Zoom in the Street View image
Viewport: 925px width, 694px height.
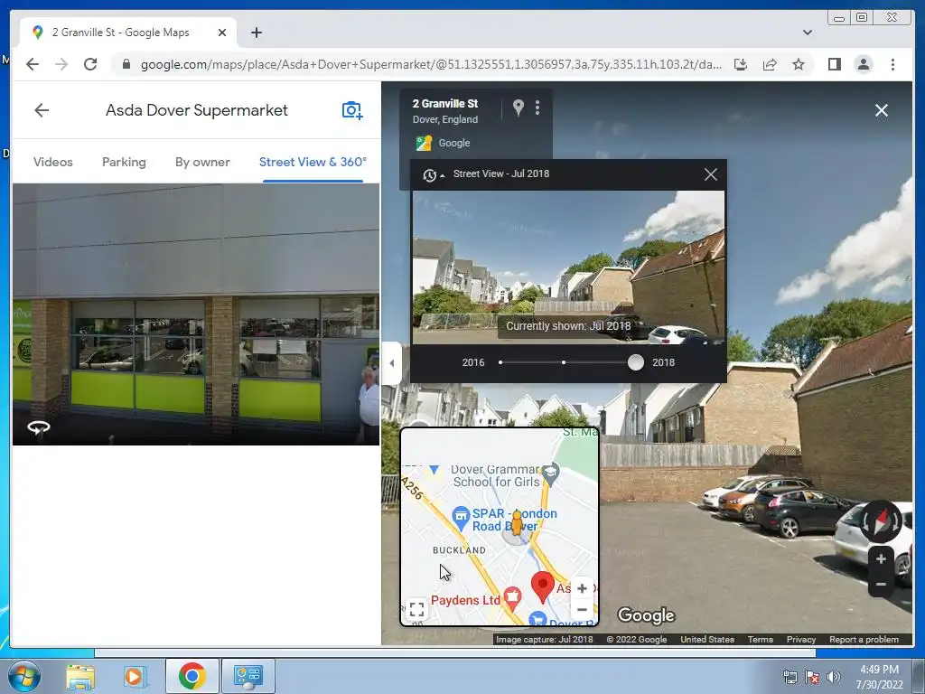(881, 558)
